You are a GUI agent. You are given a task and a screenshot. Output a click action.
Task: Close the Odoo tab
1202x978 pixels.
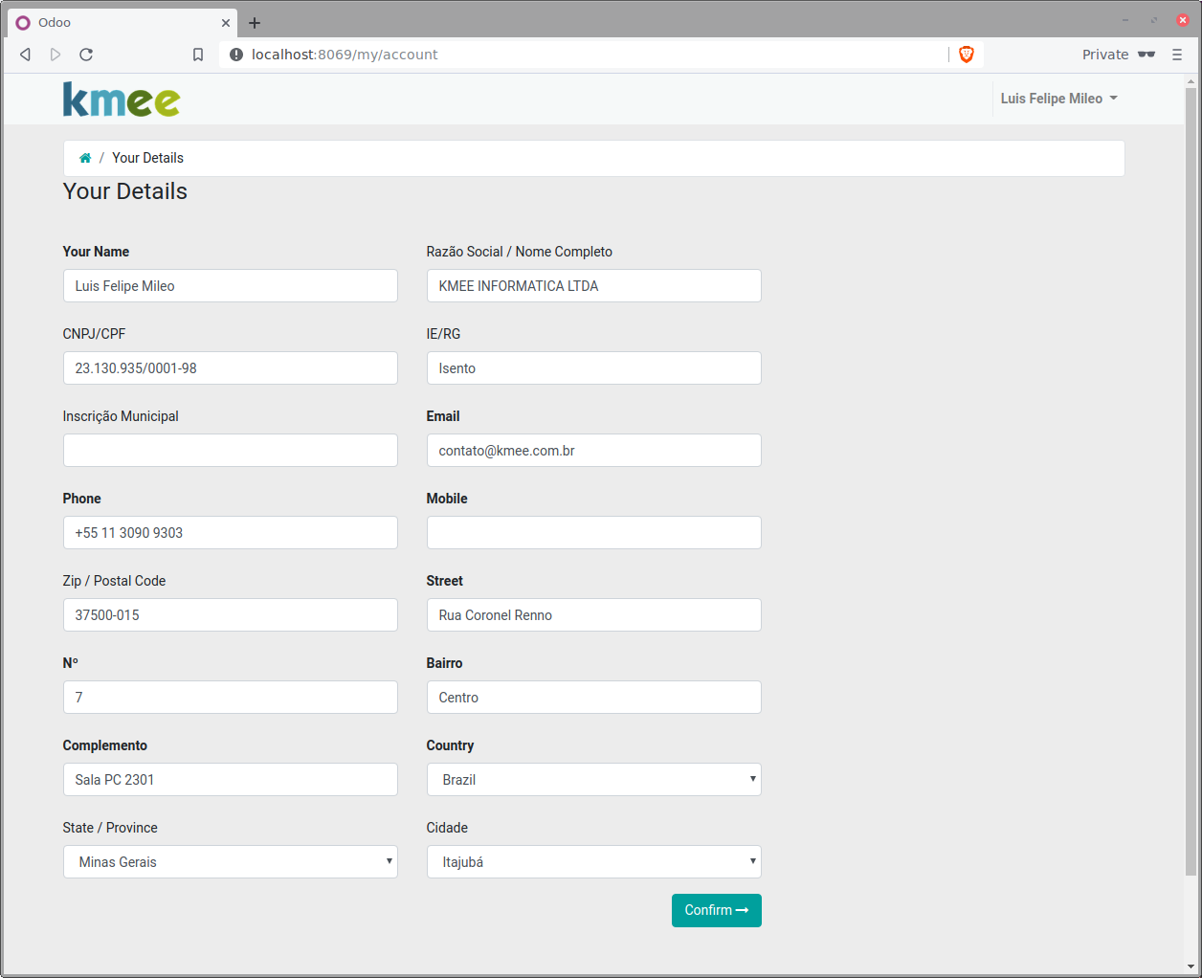[226, 23]
